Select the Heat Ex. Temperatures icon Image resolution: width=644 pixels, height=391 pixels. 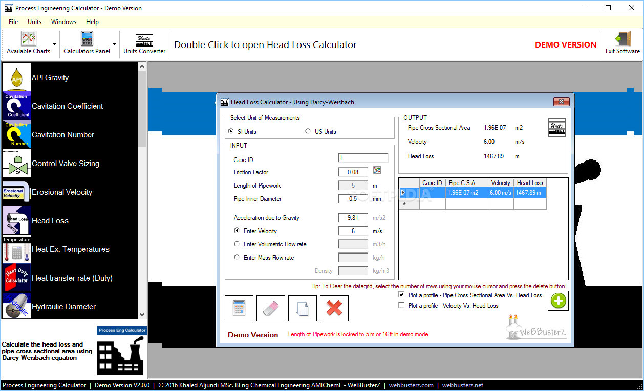(x=17, y=249)
